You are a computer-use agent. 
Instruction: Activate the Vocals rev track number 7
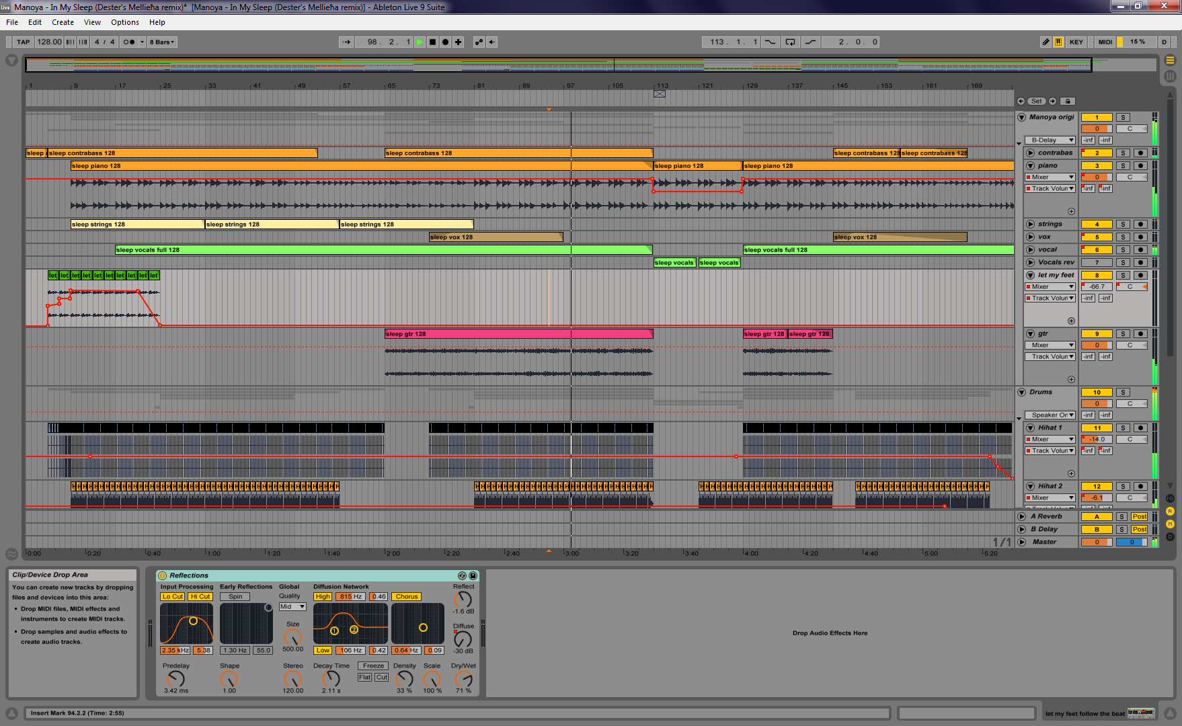click(1097, 263)
